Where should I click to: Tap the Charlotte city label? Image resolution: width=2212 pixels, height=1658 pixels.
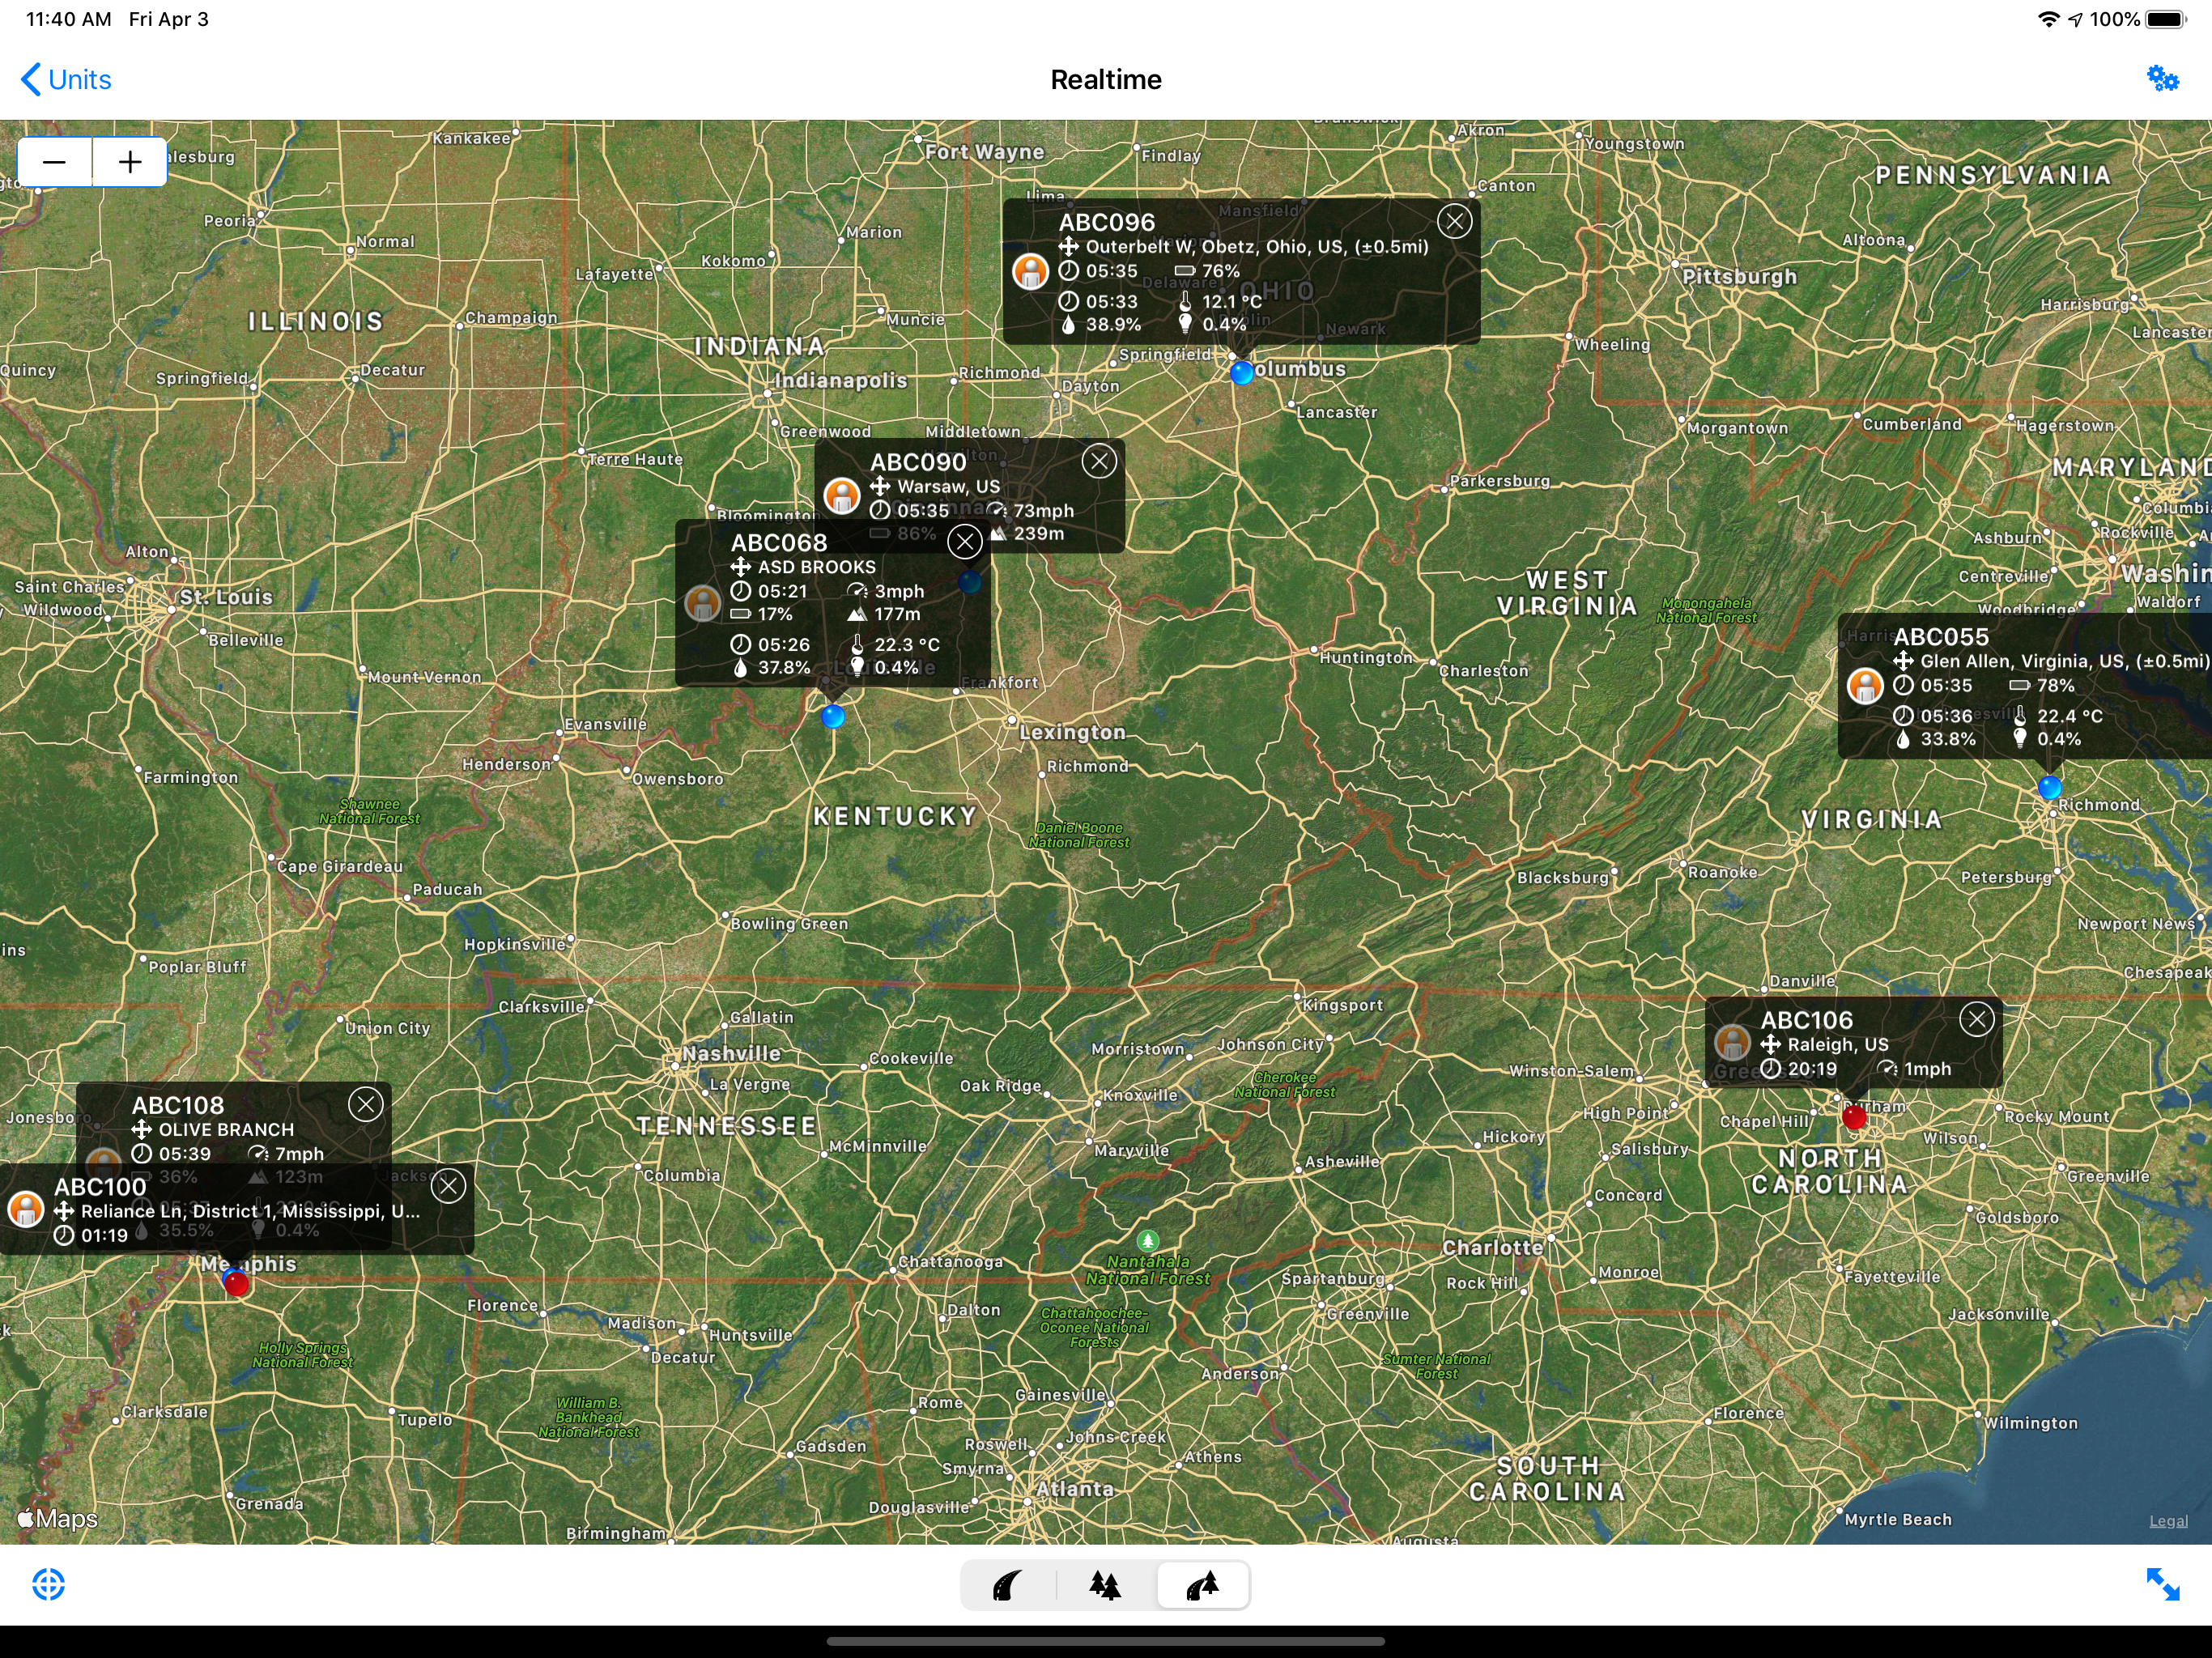tap(1493, 1247)
